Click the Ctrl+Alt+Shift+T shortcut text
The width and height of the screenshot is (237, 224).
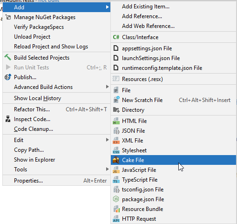tap(86, 109)
